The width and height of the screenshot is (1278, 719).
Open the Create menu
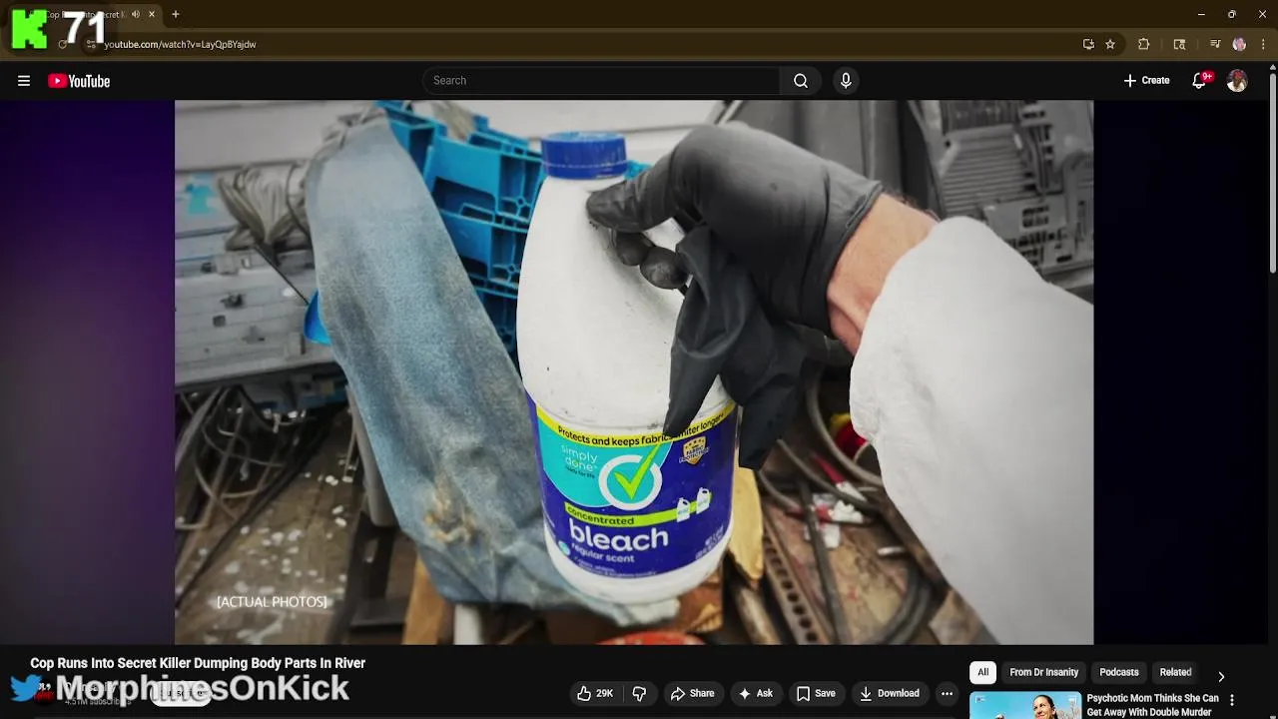(1146, 81)
